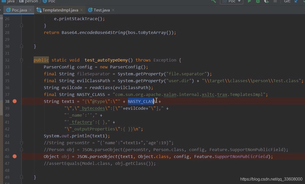
Task: Open the Poc run configuration dropdown
Action: tap(231, 1)
